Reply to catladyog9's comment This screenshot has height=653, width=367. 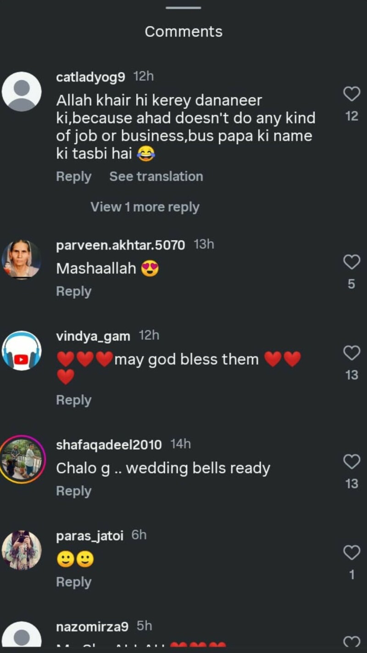point(73,176)
